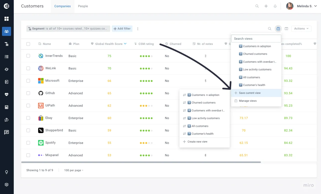Click the app logo at top left
Screen dimensions: 321x194
[6, 6]
